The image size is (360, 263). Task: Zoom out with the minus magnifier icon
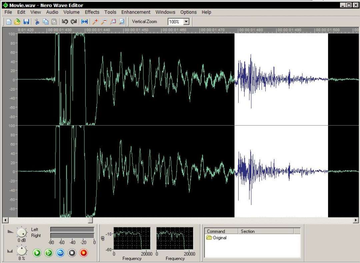(104, 22)
